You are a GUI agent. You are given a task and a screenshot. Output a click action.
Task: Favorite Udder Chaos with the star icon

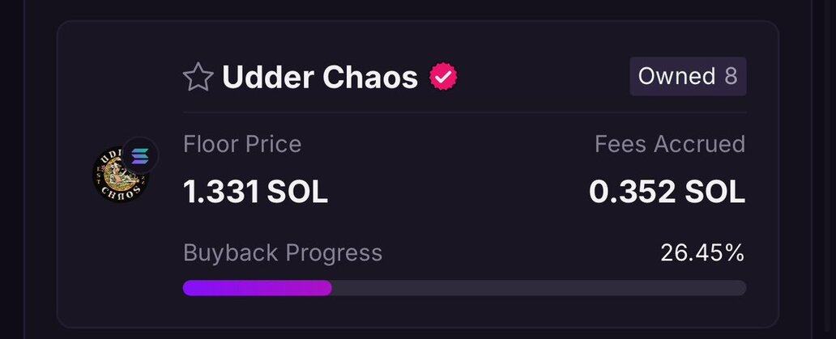pos(198,77)
